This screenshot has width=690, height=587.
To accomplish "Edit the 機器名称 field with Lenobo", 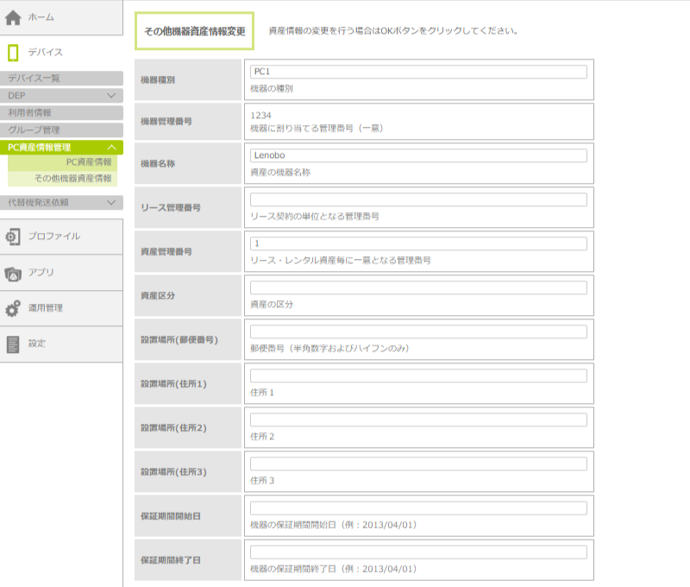I will 418,156.
